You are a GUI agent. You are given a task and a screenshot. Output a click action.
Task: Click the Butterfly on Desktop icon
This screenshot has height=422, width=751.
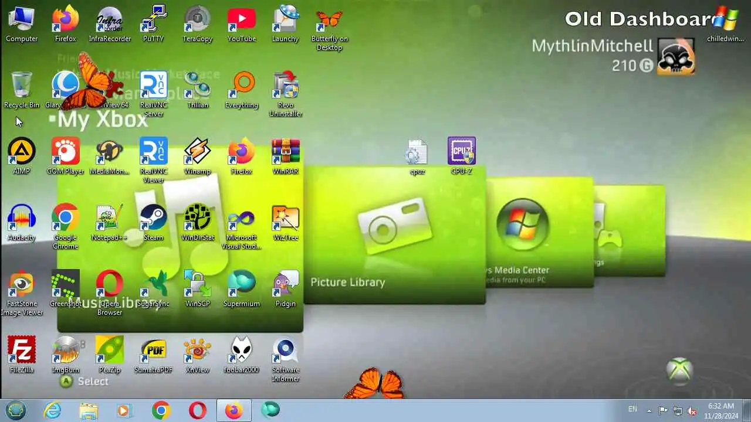329,29
